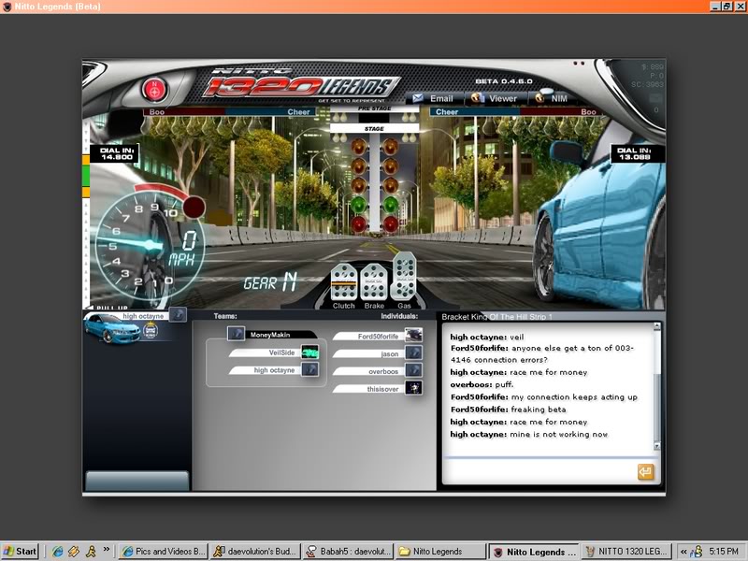748x561 pixels.
Task: Click the chat scrollbar thumb
Action: point(657,408)
